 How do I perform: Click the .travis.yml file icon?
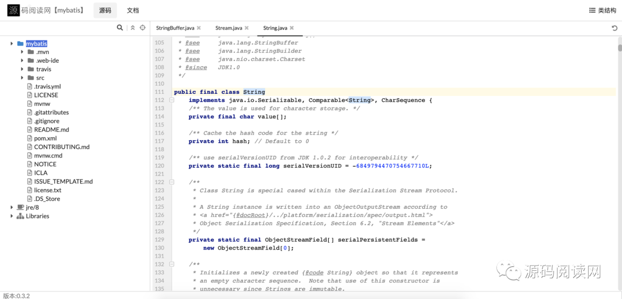coord(30,86)
